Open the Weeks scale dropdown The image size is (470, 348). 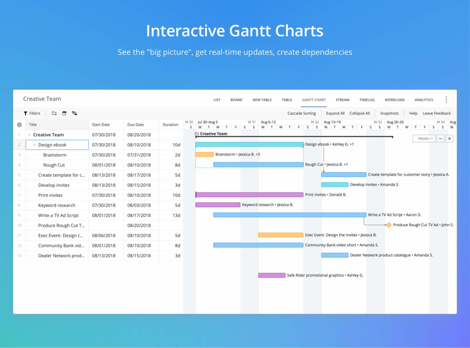point(424,139)
